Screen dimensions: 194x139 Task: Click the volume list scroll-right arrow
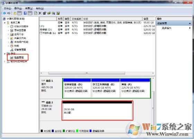153,73
